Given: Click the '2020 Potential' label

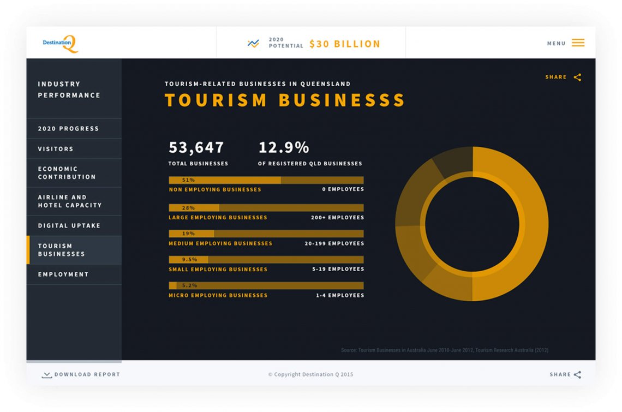Looking at the screenshot, I should click(285, 43).
